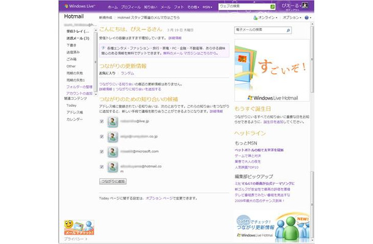
Task: Open the ごみ箱 folder
Action: click(x=72, y=59)
